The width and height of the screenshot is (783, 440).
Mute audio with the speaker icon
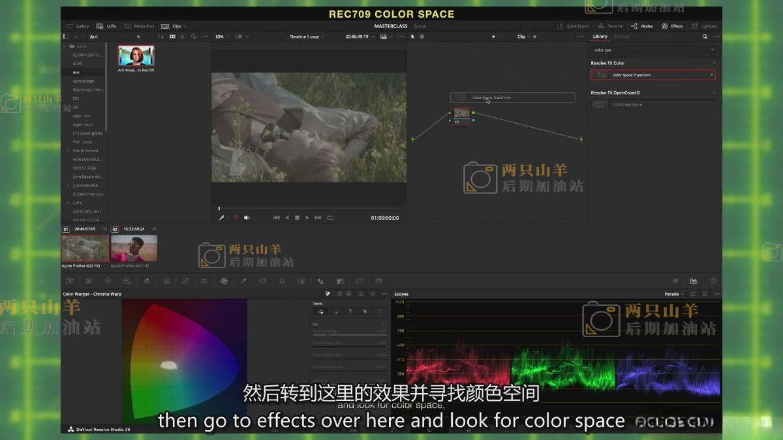point(247,218)
